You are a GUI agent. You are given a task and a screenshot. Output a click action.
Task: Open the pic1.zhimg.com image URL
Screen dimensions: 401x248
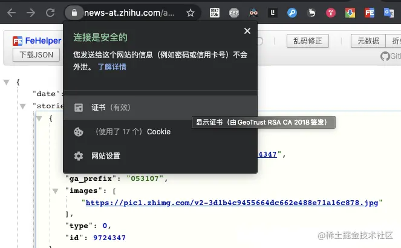pyautogui.click(x=232, y=203)
